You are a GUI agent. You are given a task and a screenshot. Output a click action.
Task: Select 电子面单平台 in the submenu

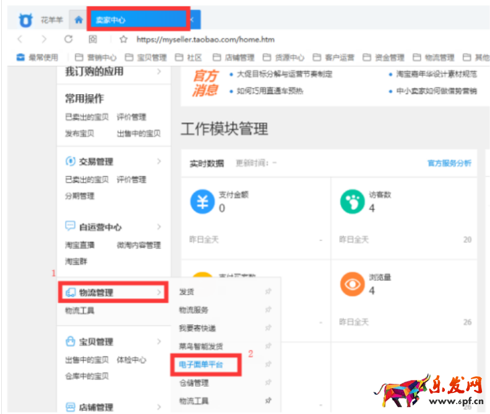(200, 365)
